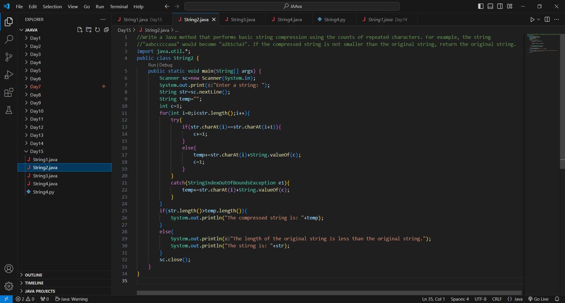Click the CRLF line ending indicator
Viewport: 565px width, 303px height.
tap(497, 299)
